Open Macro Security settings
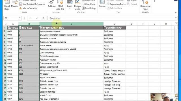 [28, 8]
